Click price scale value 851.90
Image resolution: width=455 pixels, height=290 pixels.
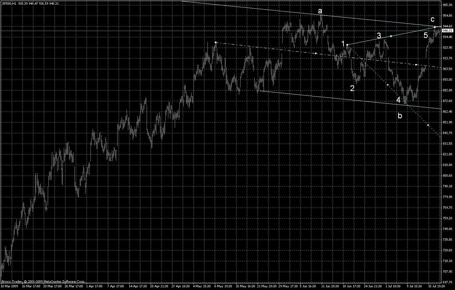447,122
